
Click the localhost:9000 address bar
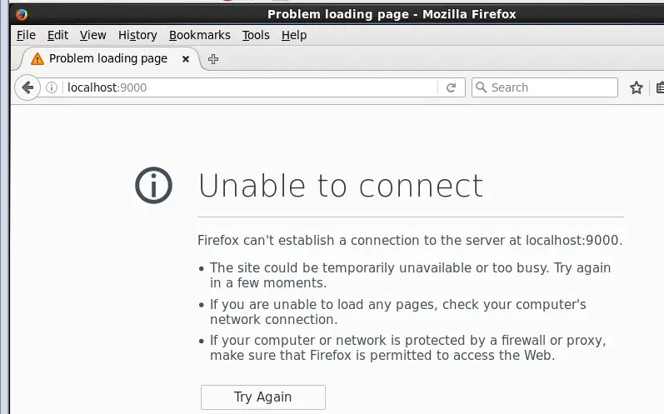(x=250, y=87)
